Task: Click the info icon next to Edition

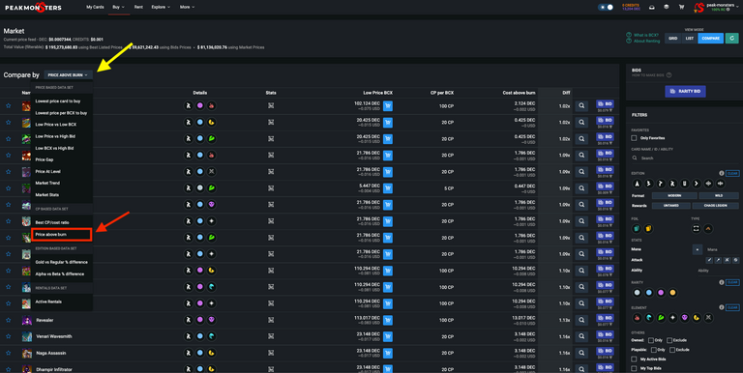Action: 721,173
